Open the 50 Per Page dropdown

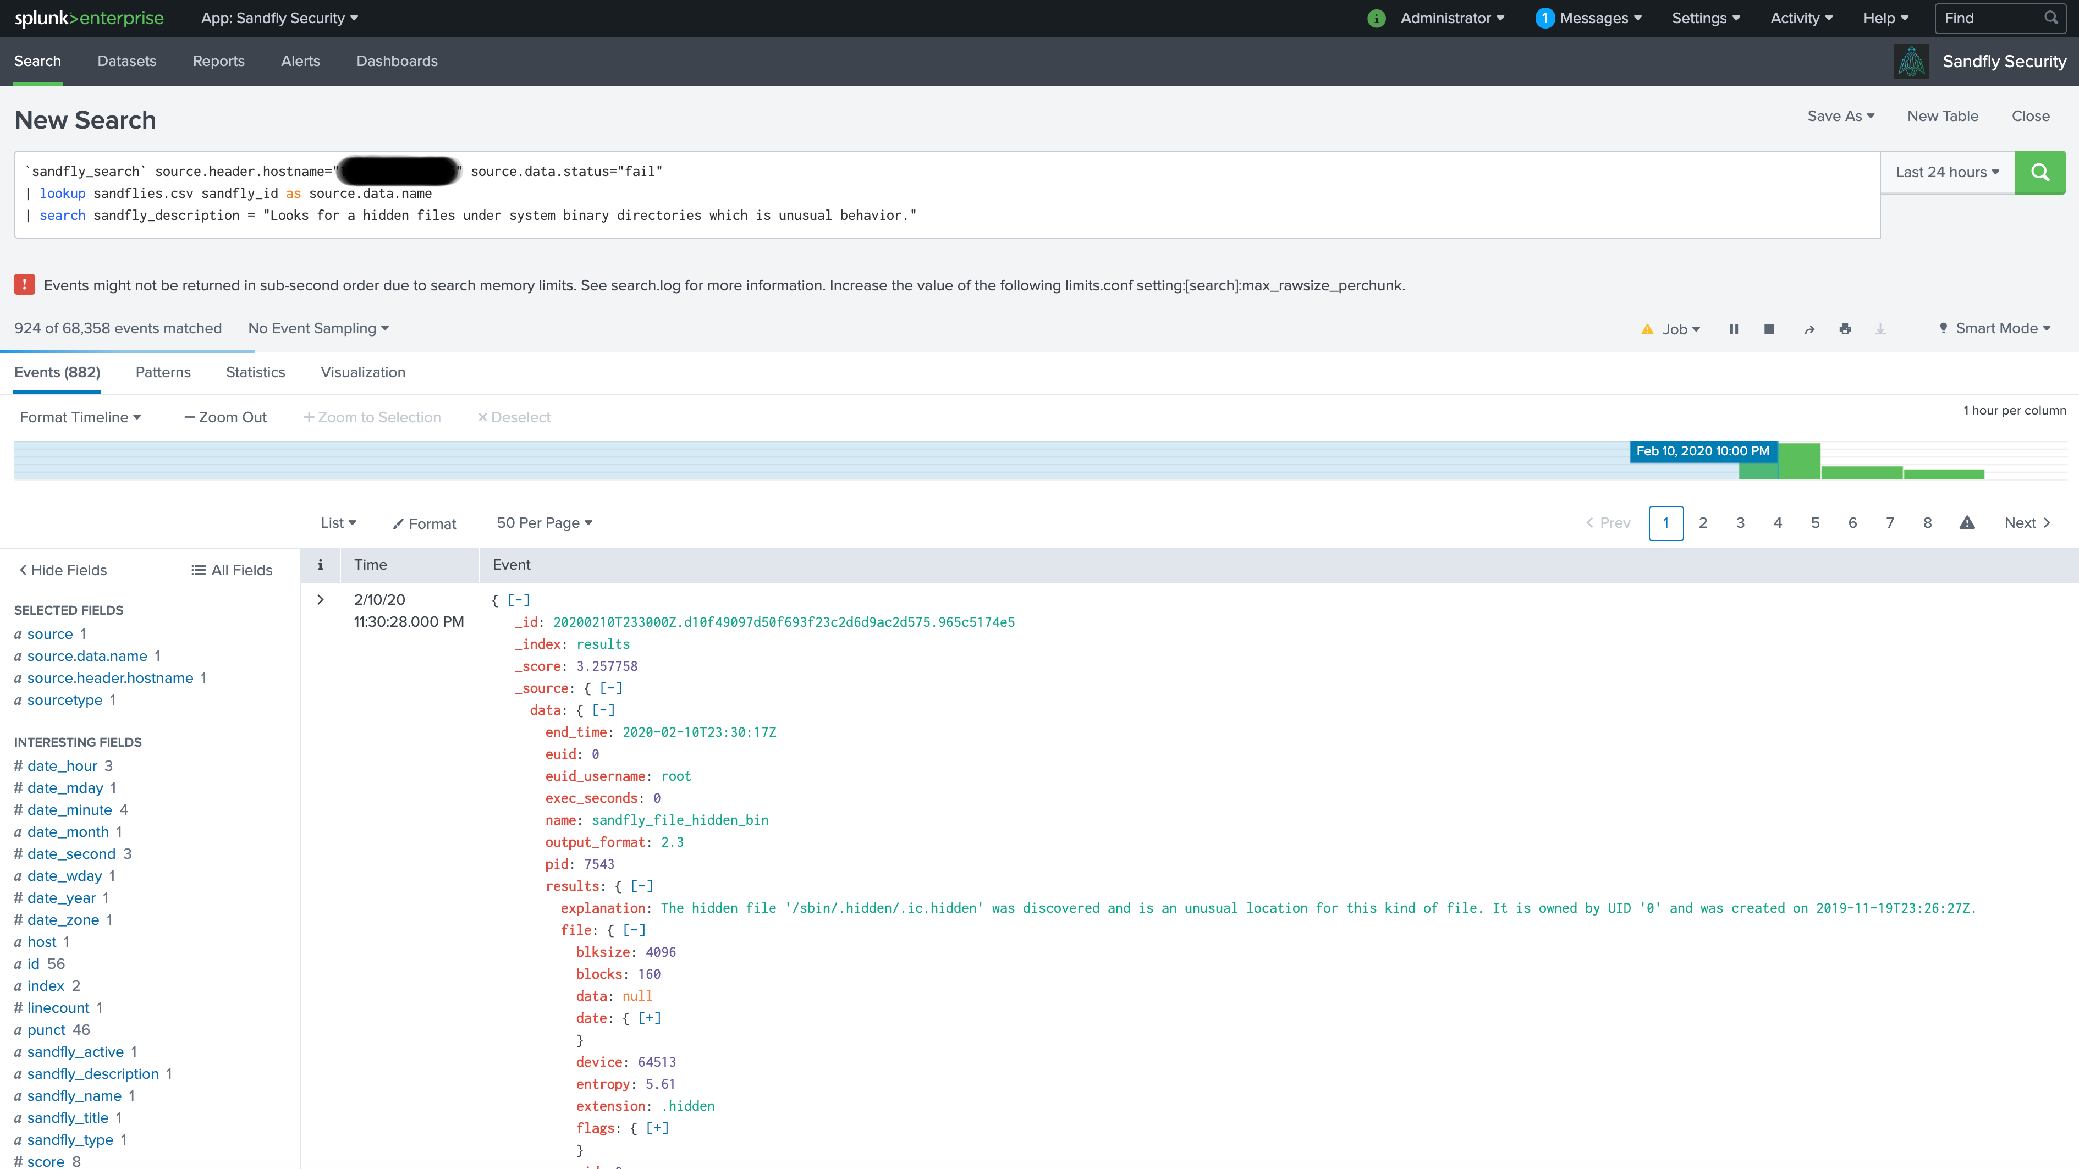544,522
